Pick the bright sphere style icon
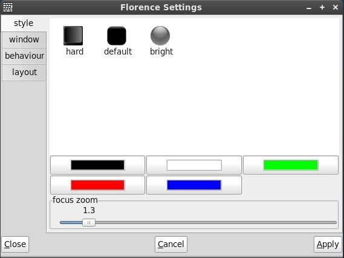Image resolution: width=344 pixels, height=258 pixels. 160,36
